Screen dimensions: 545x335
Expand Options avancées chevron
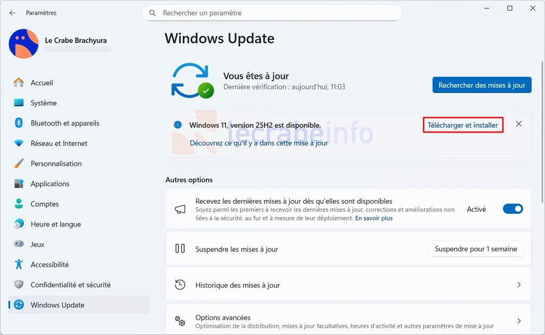pyautogui.click(x=519, y=321)
